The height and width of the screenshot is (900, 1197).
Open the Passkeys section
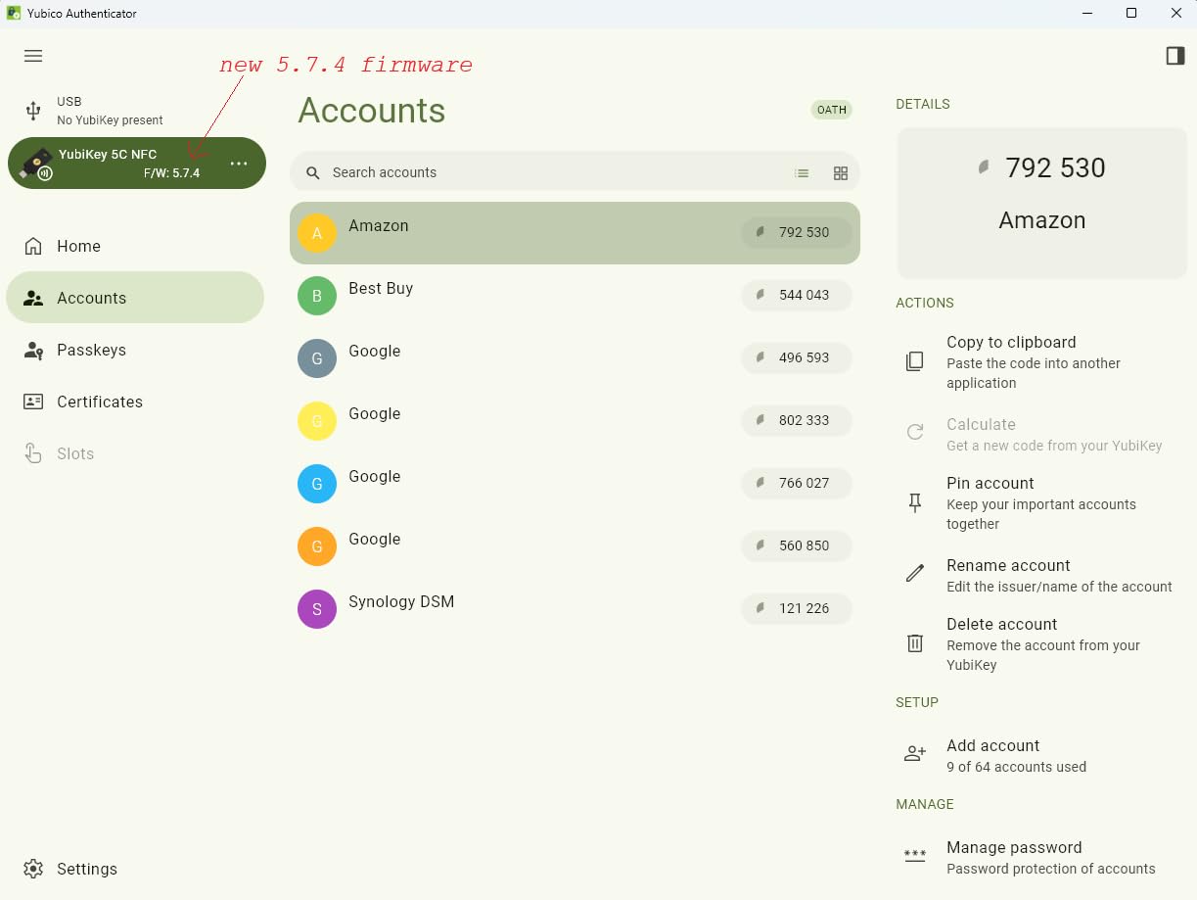(91, 350)
